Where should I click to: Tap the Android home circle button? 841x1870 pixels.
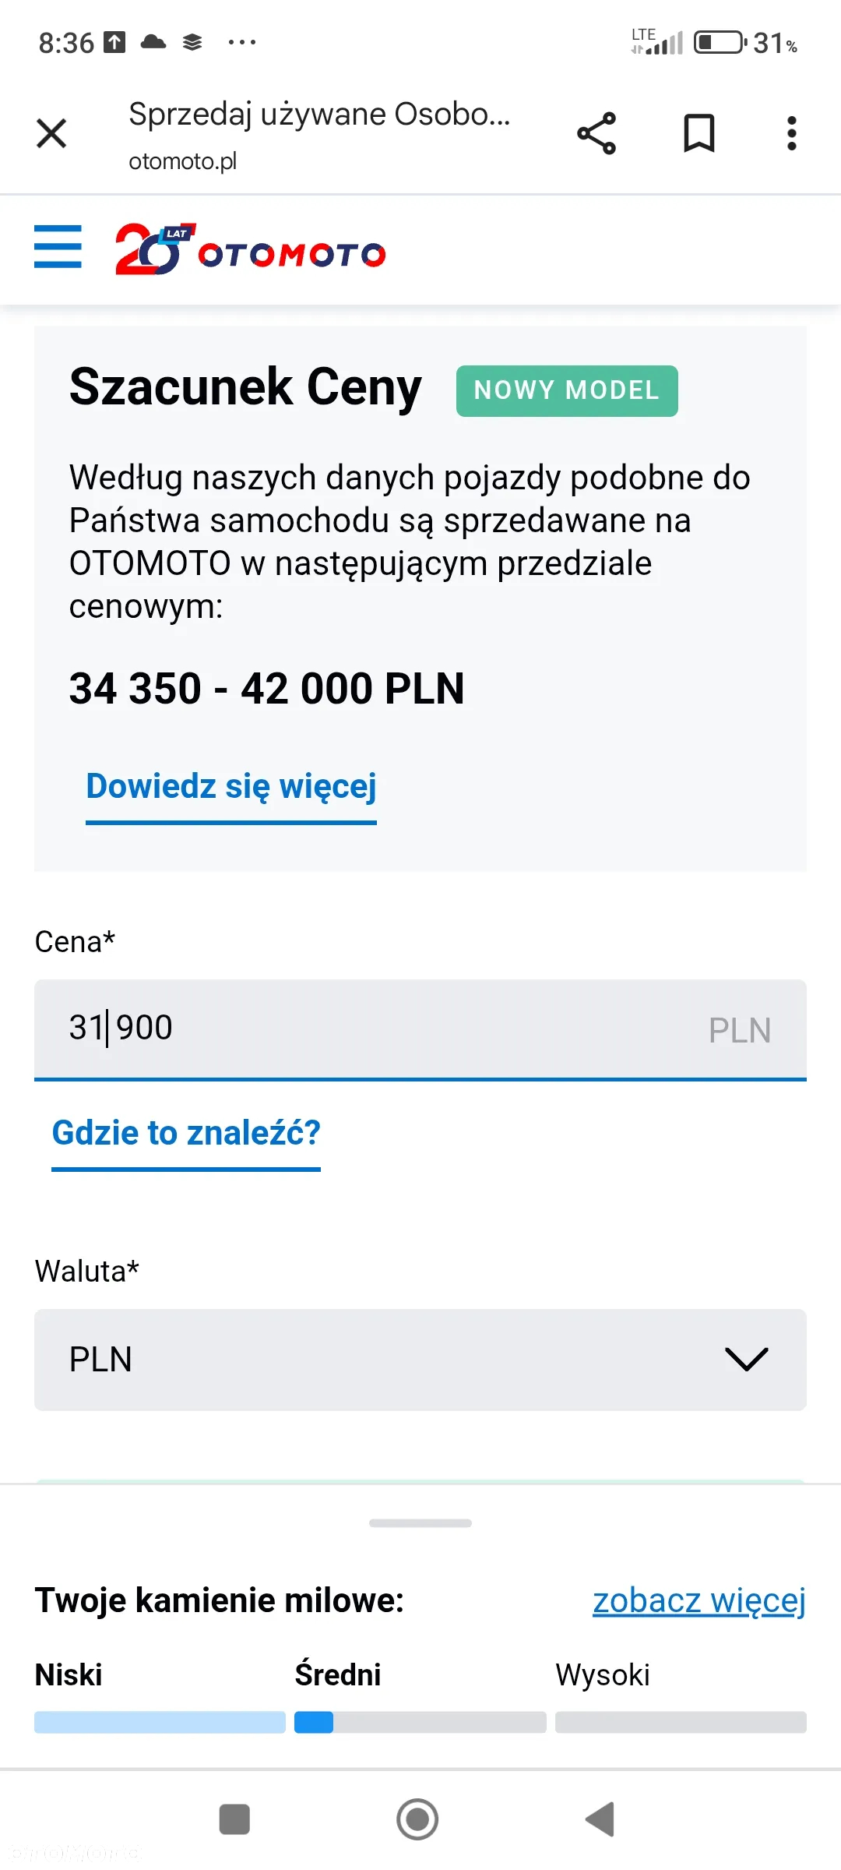pos(417,1819)
